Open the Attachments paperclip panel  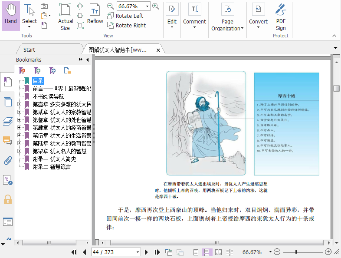point(7,161)
